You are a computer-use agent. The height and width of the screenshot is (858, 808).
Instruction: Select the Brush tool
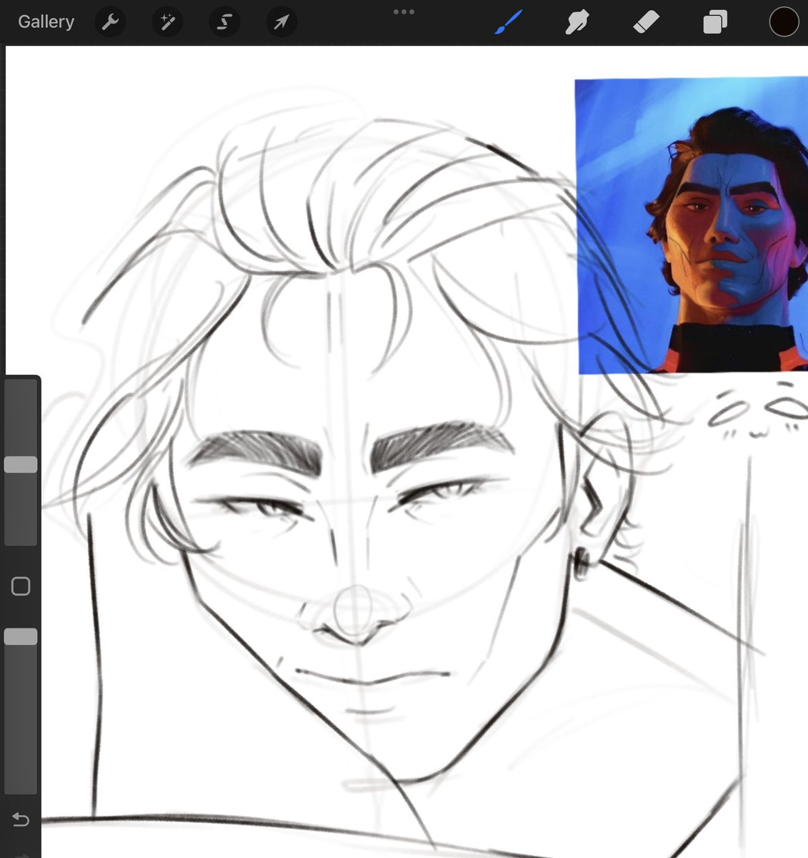pos(509,22)
